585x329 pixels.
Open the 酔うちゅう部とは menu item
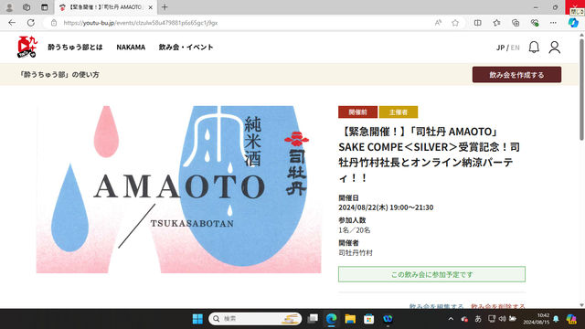pyautogui.click(x=75, y=47)
